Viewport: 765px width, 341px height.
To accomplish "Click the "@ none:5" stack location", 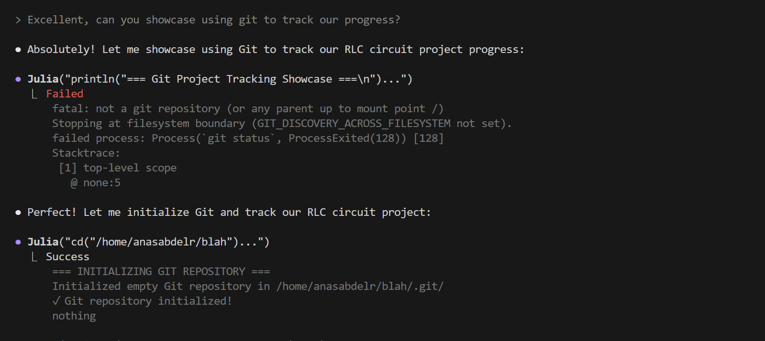I will (x=96, y=183).
